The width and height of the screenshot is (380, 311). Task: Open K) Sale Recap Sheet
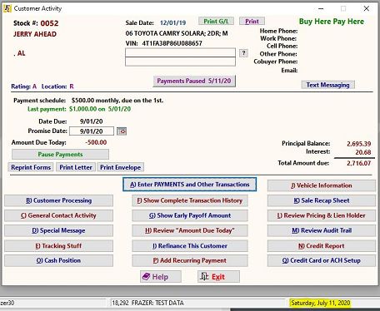[322, 200]
